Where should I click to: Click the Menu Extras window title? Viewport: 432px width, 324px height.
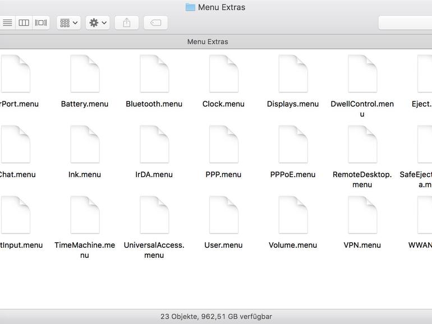click(222, 7)
